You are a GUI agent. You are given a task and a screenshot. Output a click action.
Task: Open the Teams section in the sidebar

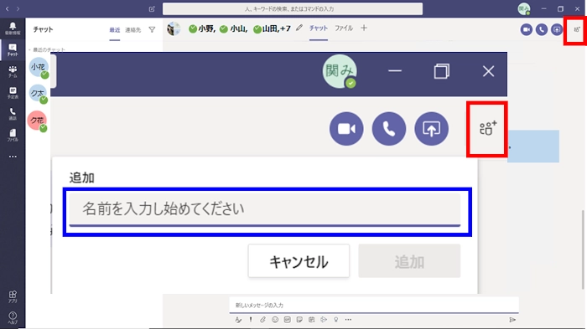[x=13, y=71]
